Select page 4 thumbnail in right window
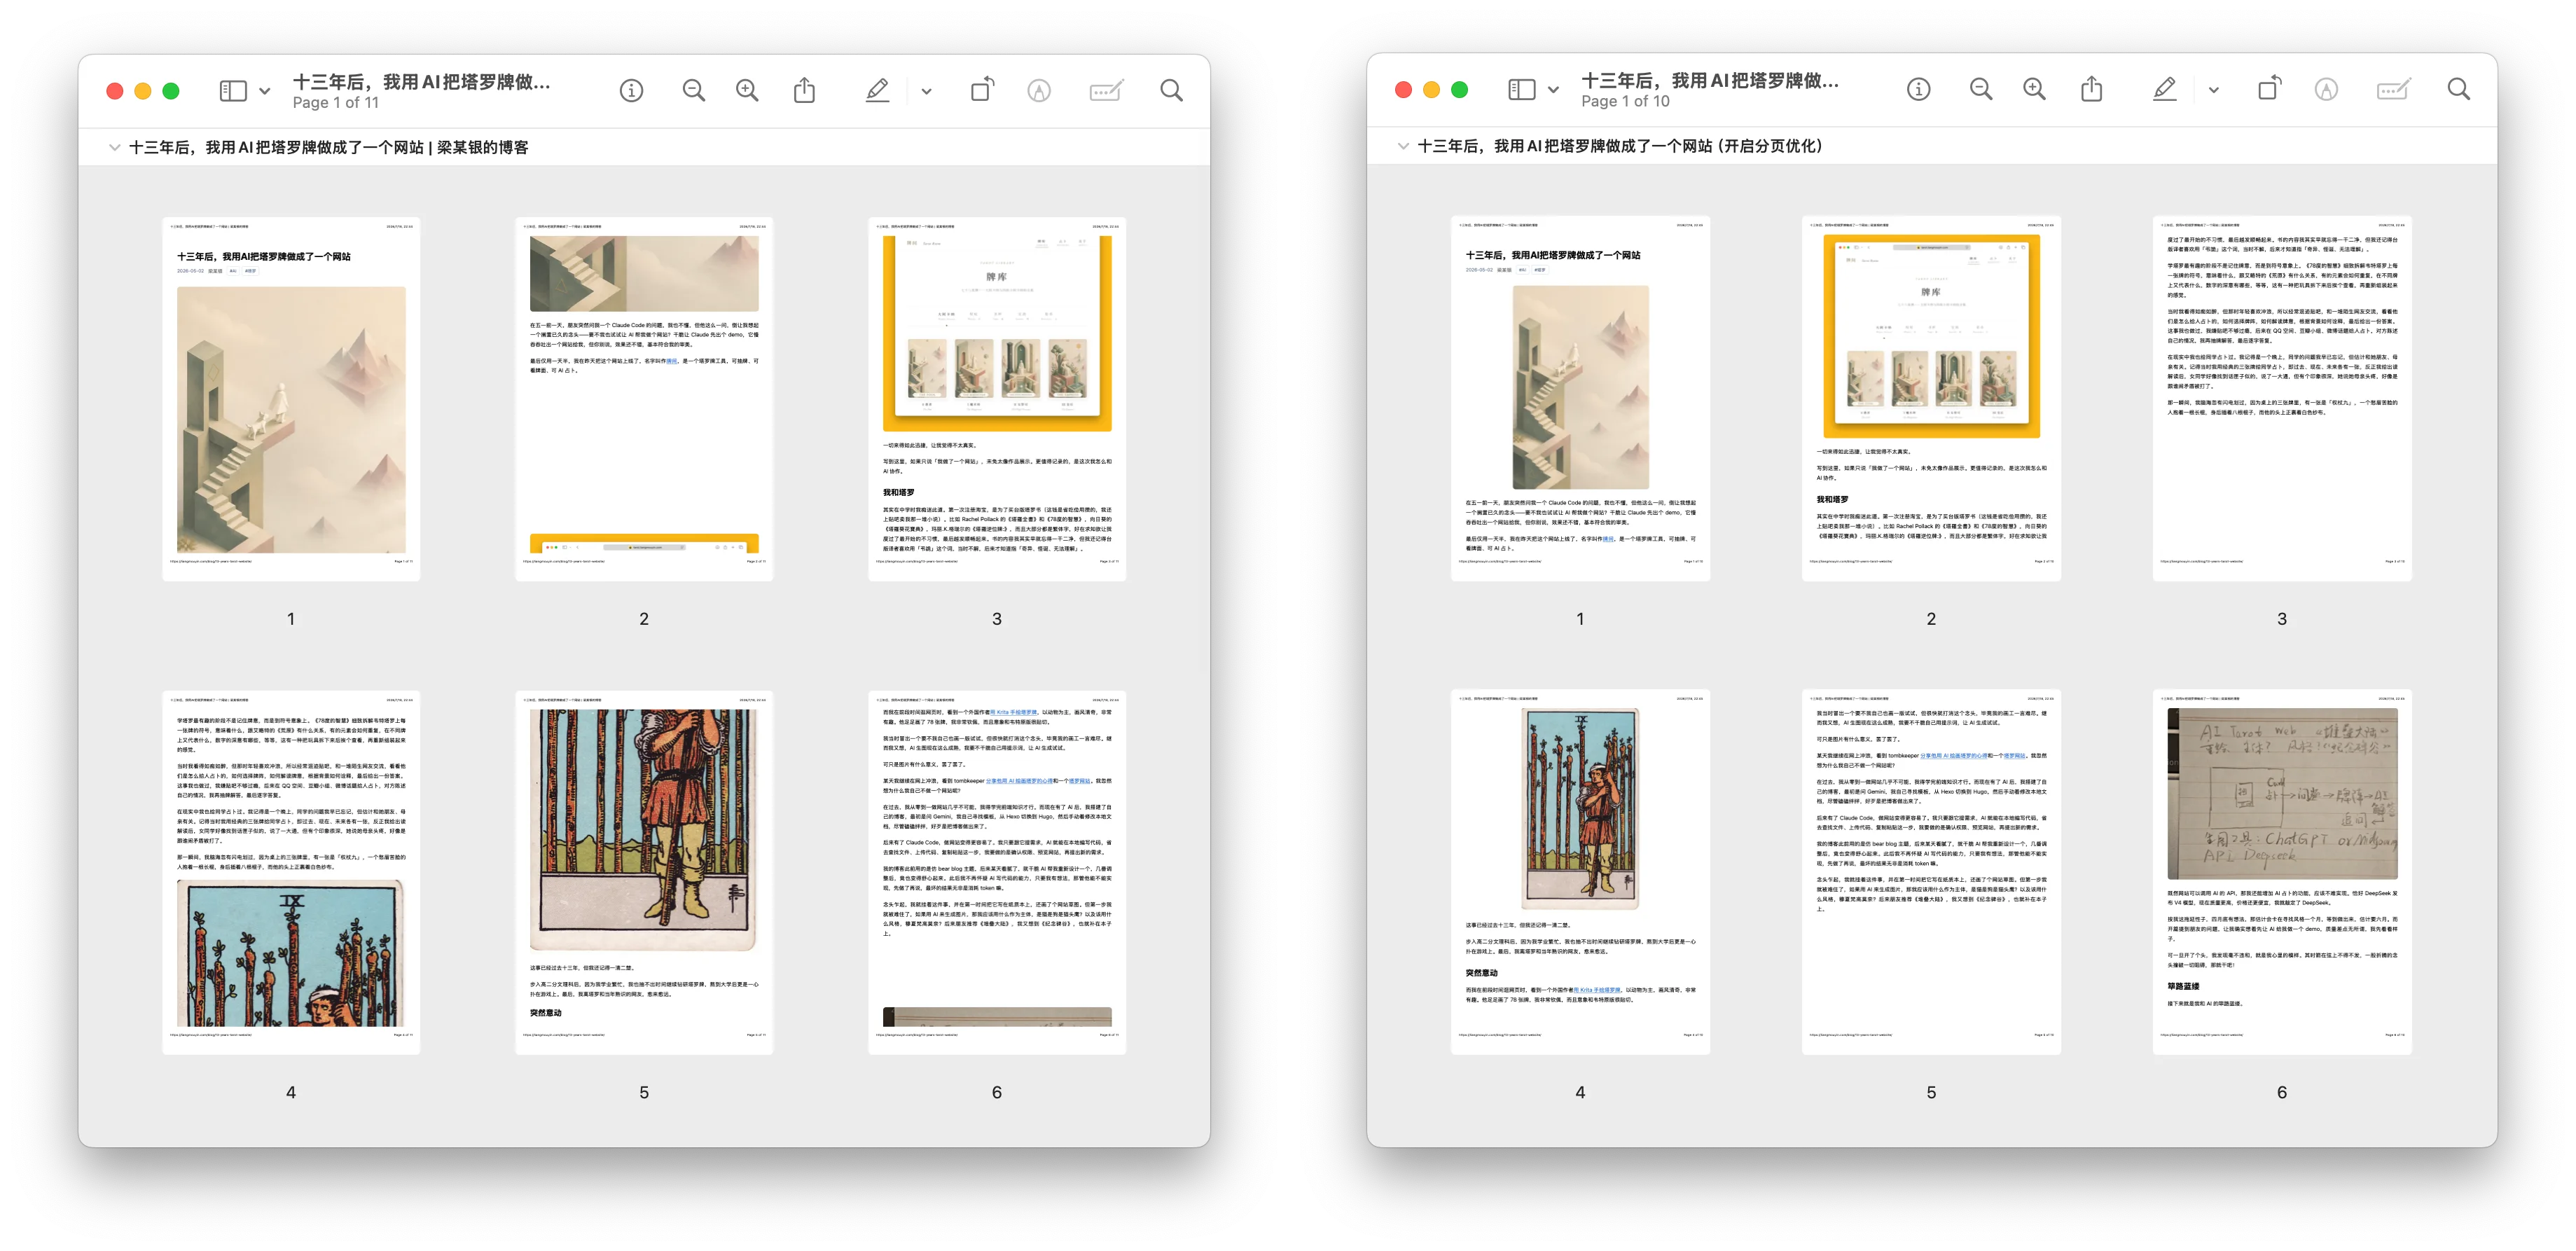This screenshot has height=1251, width=2576. tap(1580, 872)
